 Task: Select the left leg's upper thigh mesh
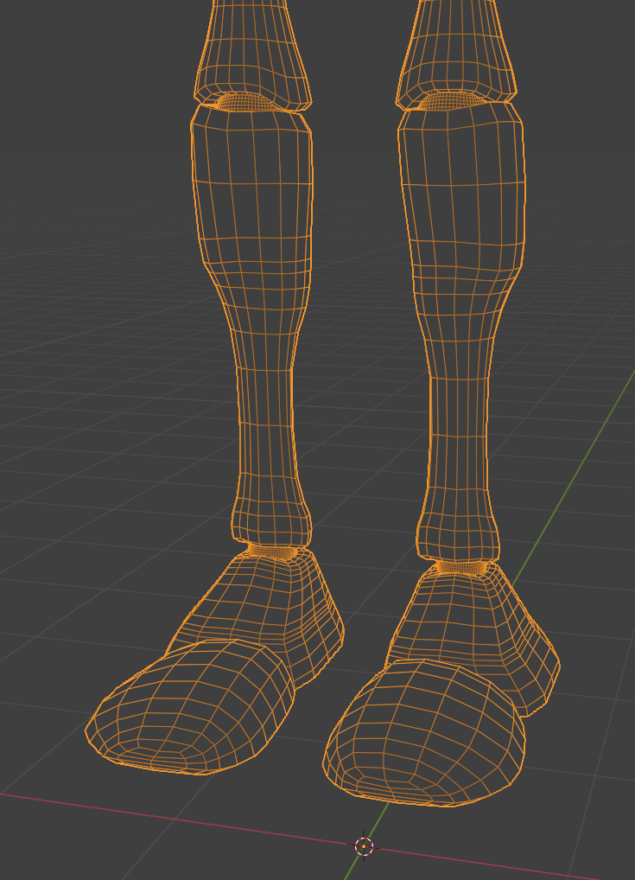252,52
